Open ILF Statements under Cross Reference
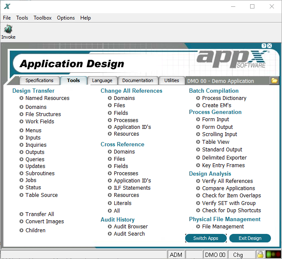The image size is (282, 259). [132, 188]
